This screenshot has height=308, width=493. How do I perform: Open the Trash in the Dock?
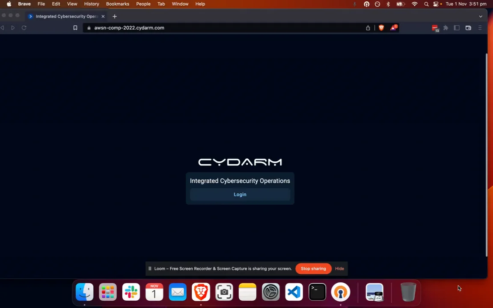coord(408,292)
